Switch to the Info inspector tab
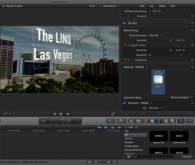This screenshot has height=165, width=195. click(x=172, y=6)
